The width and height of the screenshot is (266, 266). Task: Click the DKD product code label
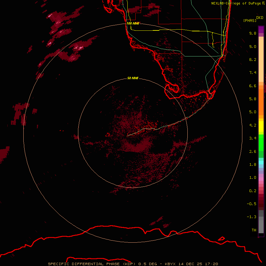coord(260,18)
